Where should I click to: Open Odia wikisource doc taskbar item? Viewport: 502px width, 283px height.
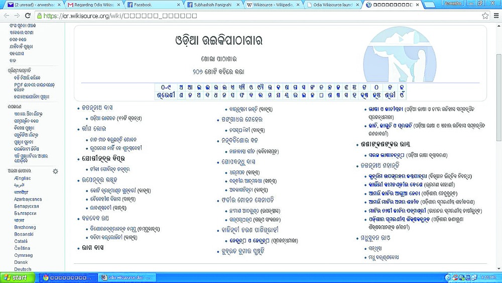point(127,277)
